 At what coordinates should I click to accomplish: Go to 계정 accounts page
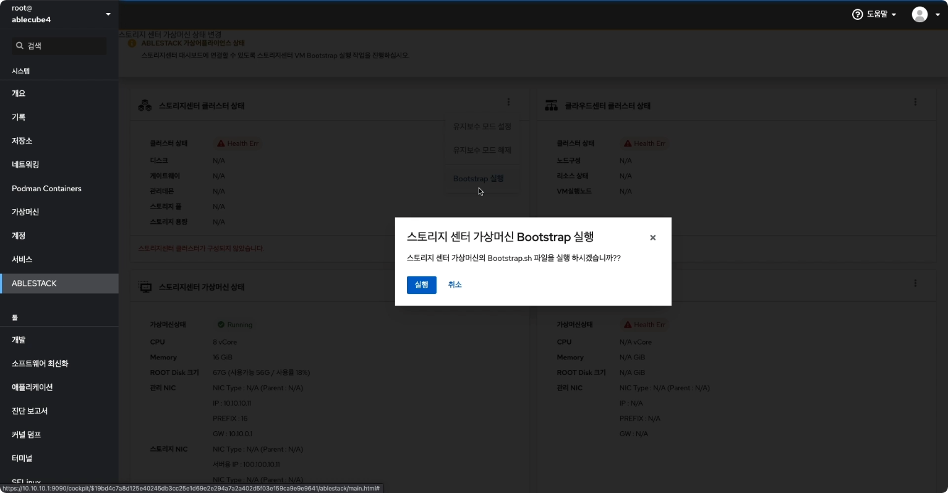tap(59, 236)
